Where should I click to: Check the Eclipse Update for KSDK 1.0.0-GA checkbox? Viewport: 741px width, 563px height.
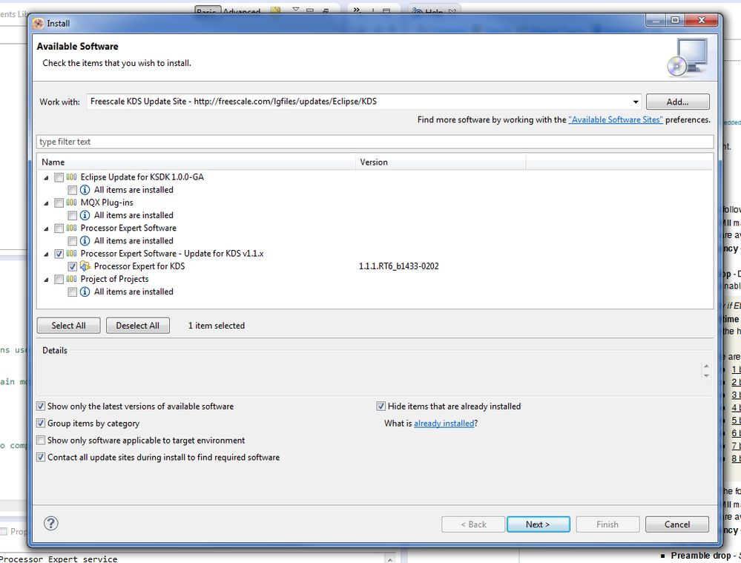point(59,177)
